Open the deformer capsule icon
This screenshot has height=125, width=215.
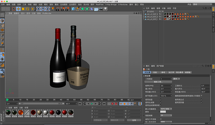tap(92, 9)
